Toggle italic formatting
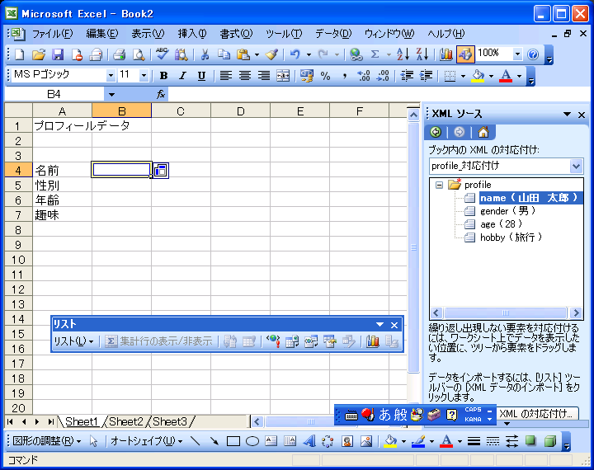594x470 pixels. tap(182, 76)
